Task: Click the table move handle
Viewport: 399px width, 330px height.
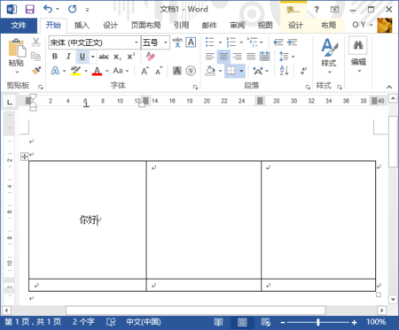Action: (x=24, y=157)
